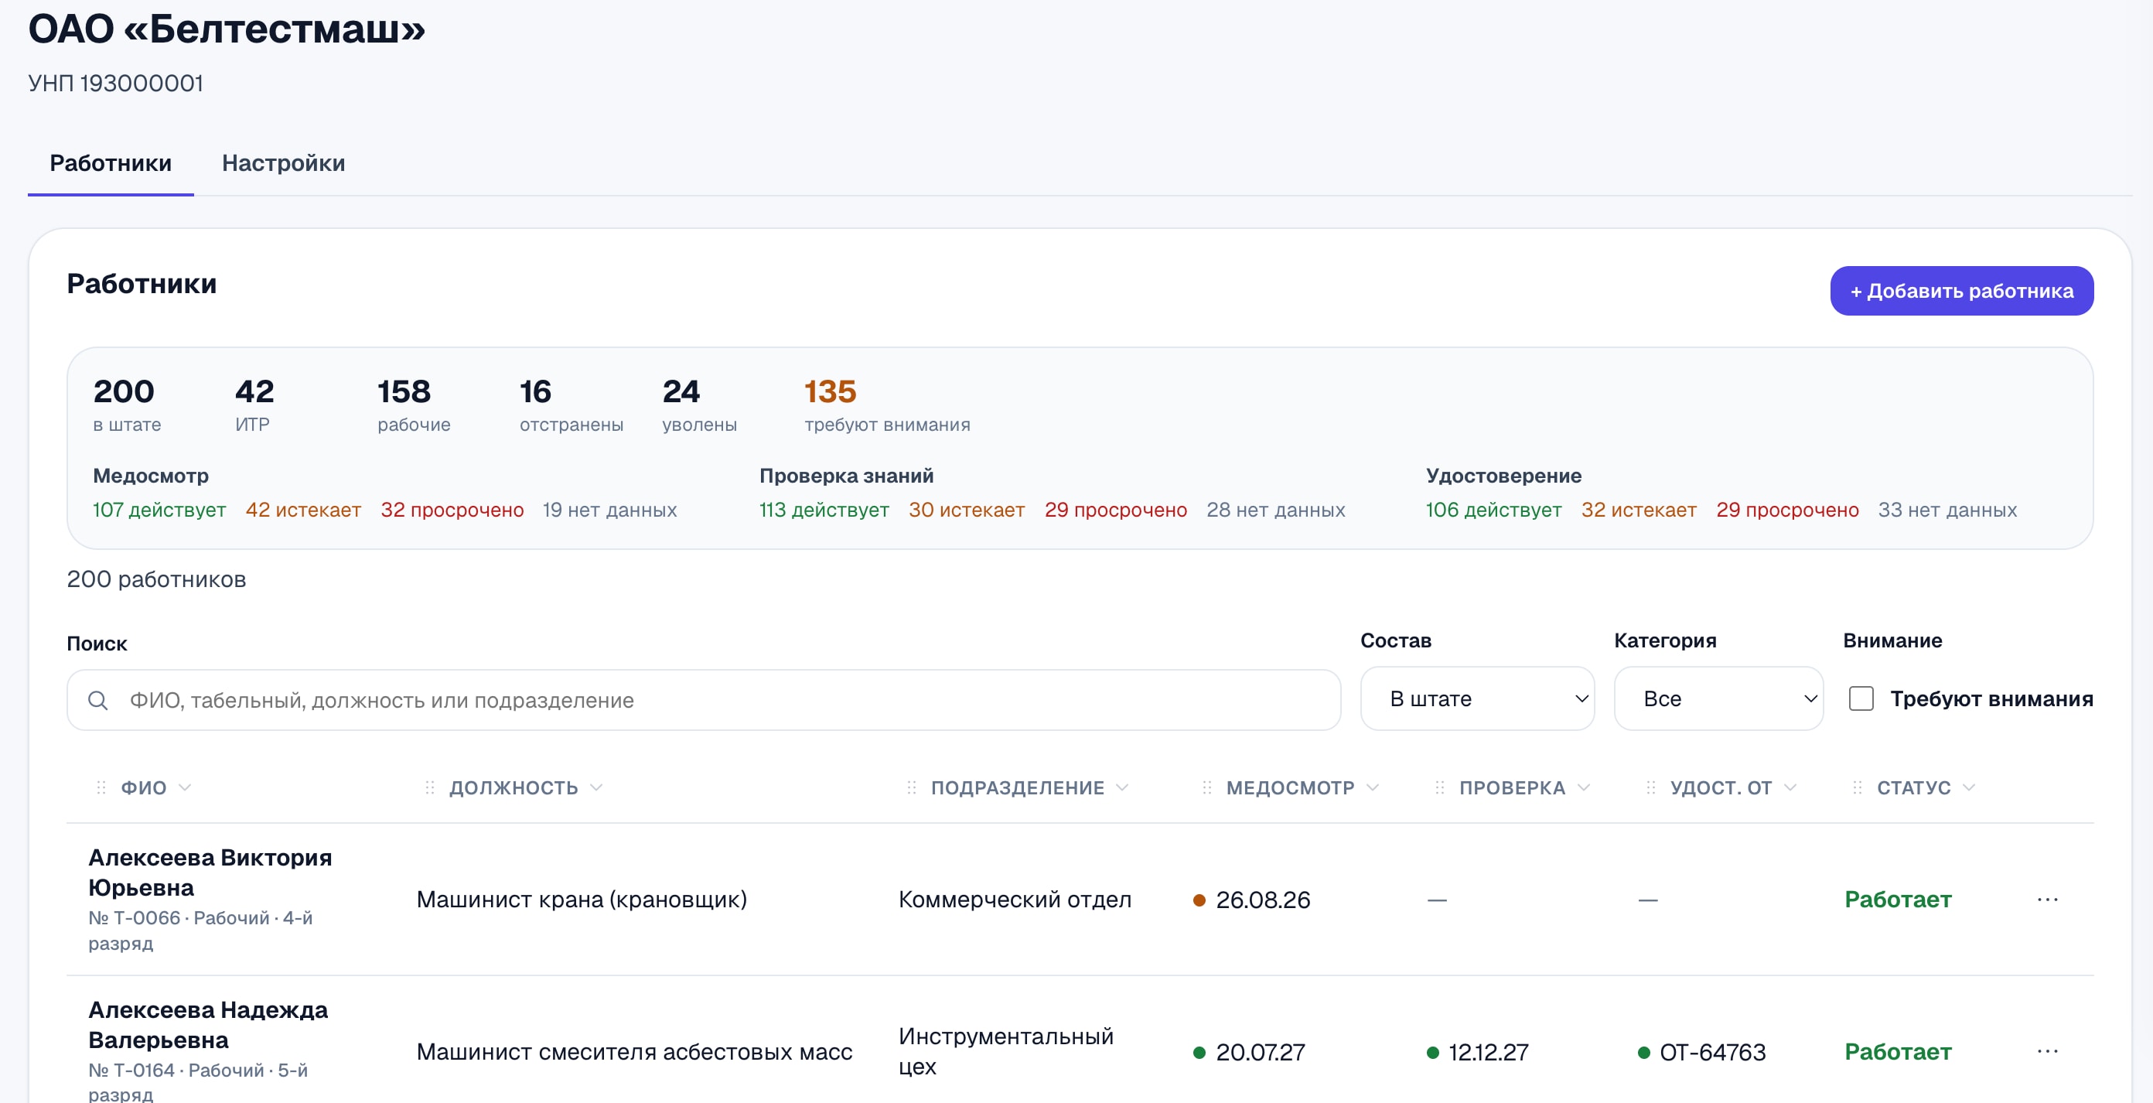Expand Должность column sort chevron
The height and width of the screenshot is (1103, 2153).
click(x=597, y=787)
